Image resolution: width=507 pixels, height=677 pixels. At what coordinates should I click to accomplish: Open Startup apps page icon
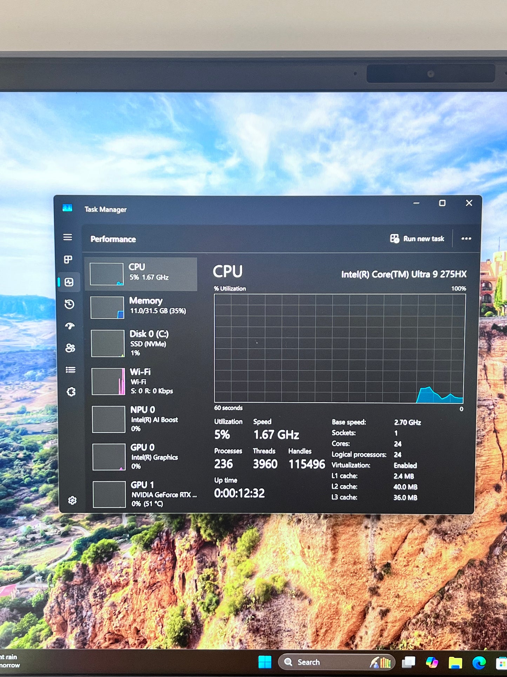pos(70,326)
